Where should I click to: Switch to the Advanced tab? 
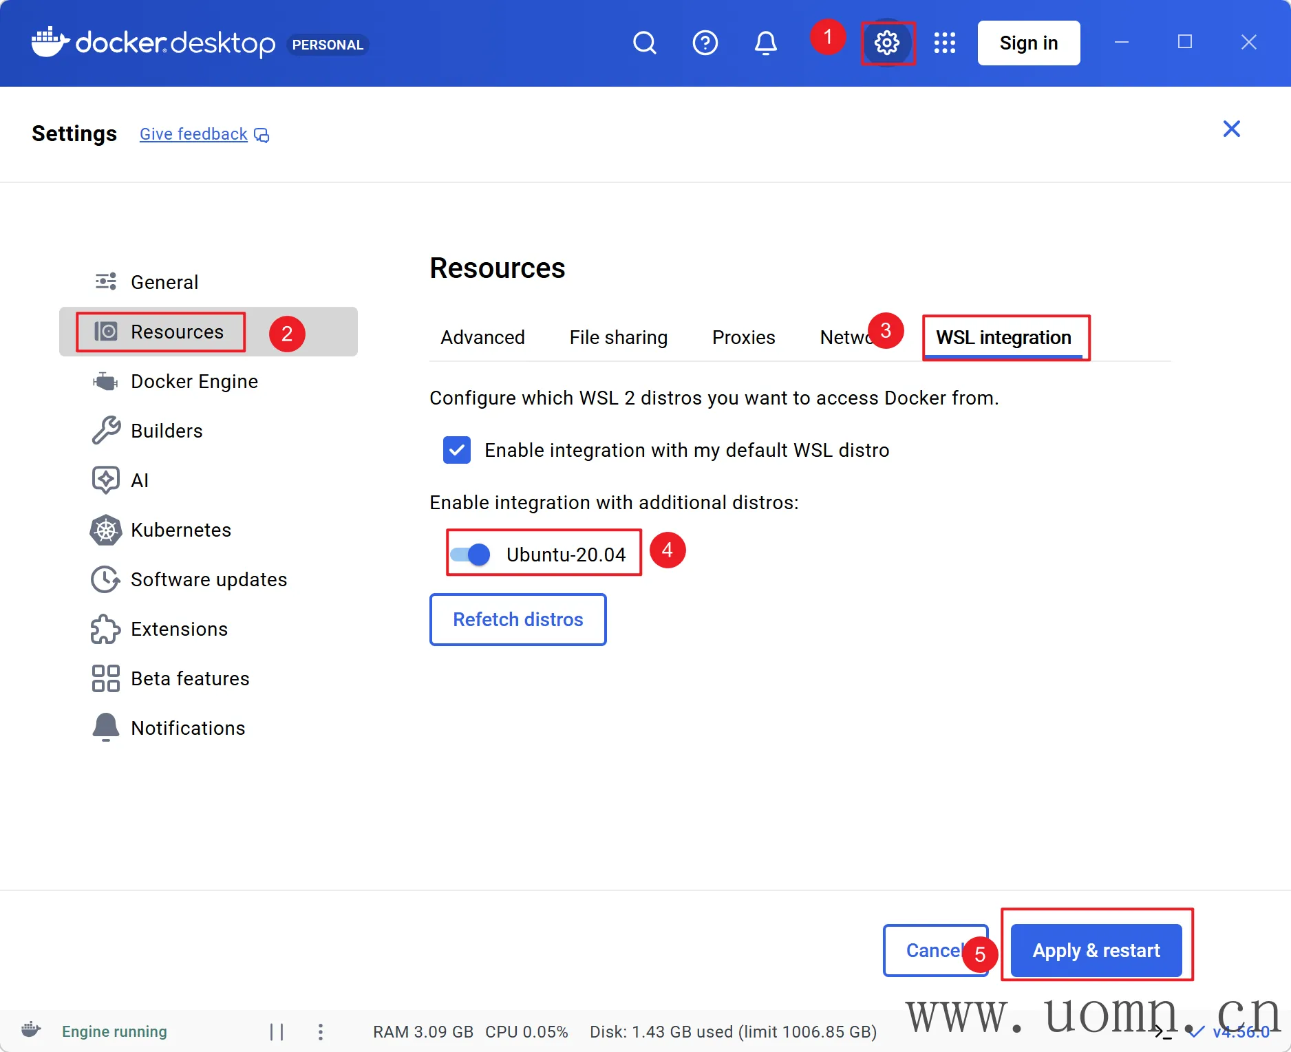[482, 337]
